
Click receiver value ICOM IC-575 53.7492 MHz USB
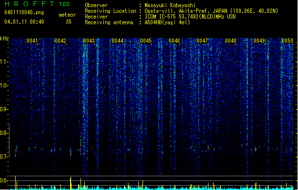coord(190,17)
